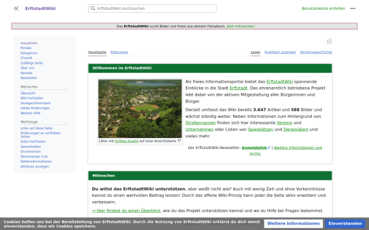Open Portale in the sidebar
This screenshot has width=369, height=230.
coord(26,48)
